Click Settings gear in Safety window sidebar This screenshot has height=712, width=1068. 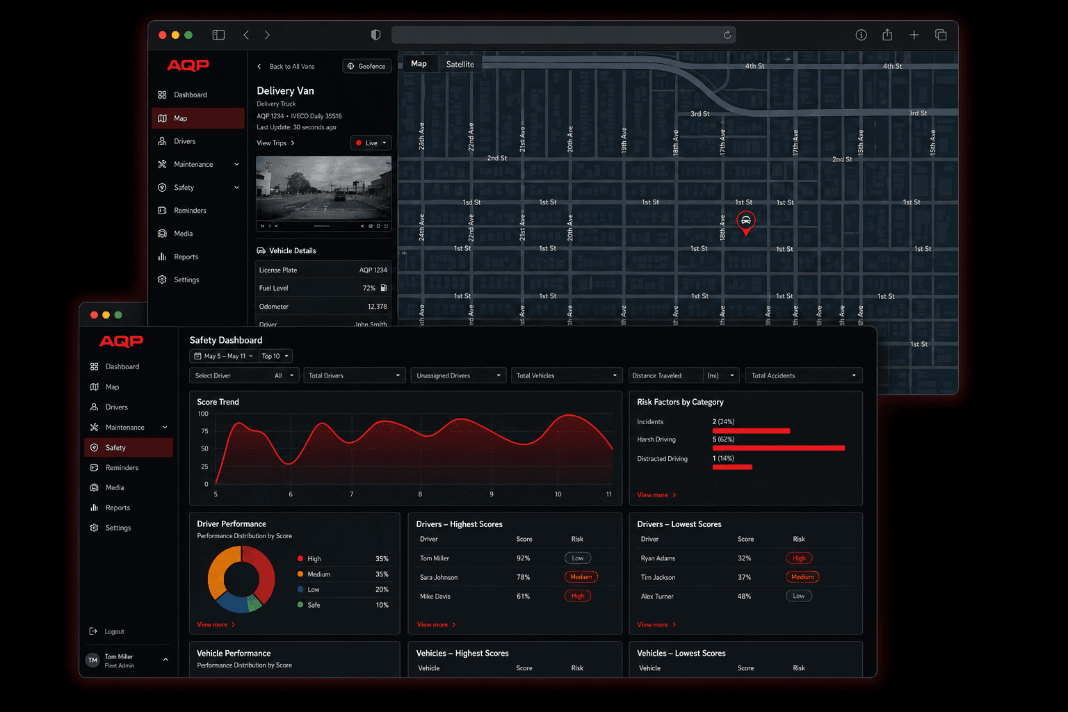[95, 528]
